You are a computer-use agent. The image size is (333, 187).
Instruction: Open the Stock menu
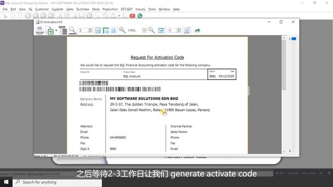pos(96,9)
